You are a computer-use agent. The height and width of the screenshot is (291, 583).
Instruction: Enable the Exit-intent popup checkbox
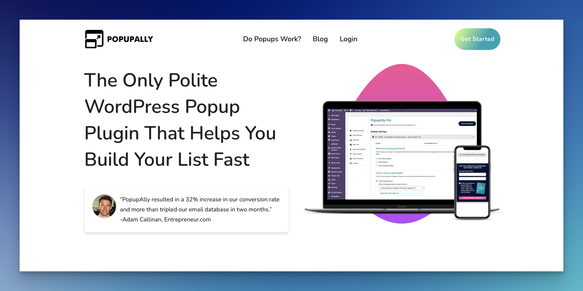(x=377, y=158)
